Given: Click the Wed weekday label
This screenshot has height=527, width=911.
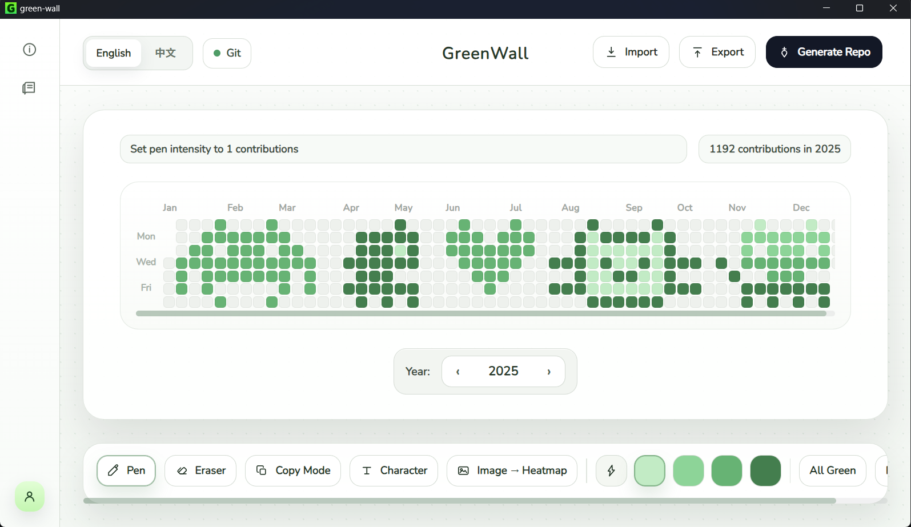Looking at the screenshot, I should click(146, 262).
